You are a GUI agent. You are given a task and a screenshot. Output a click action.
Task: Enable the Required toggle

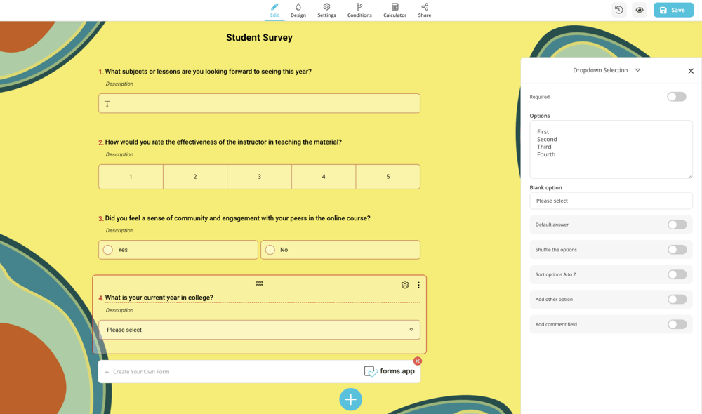coord(676,97)
